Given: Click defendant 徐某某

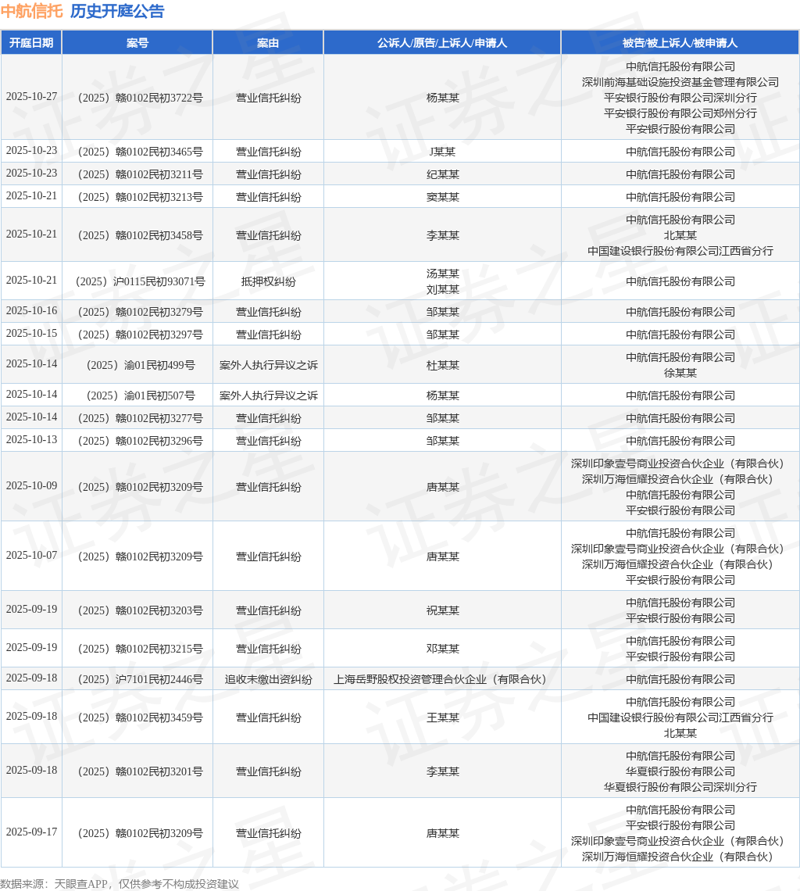Looking at the screenshot, I should click(680, 374).
